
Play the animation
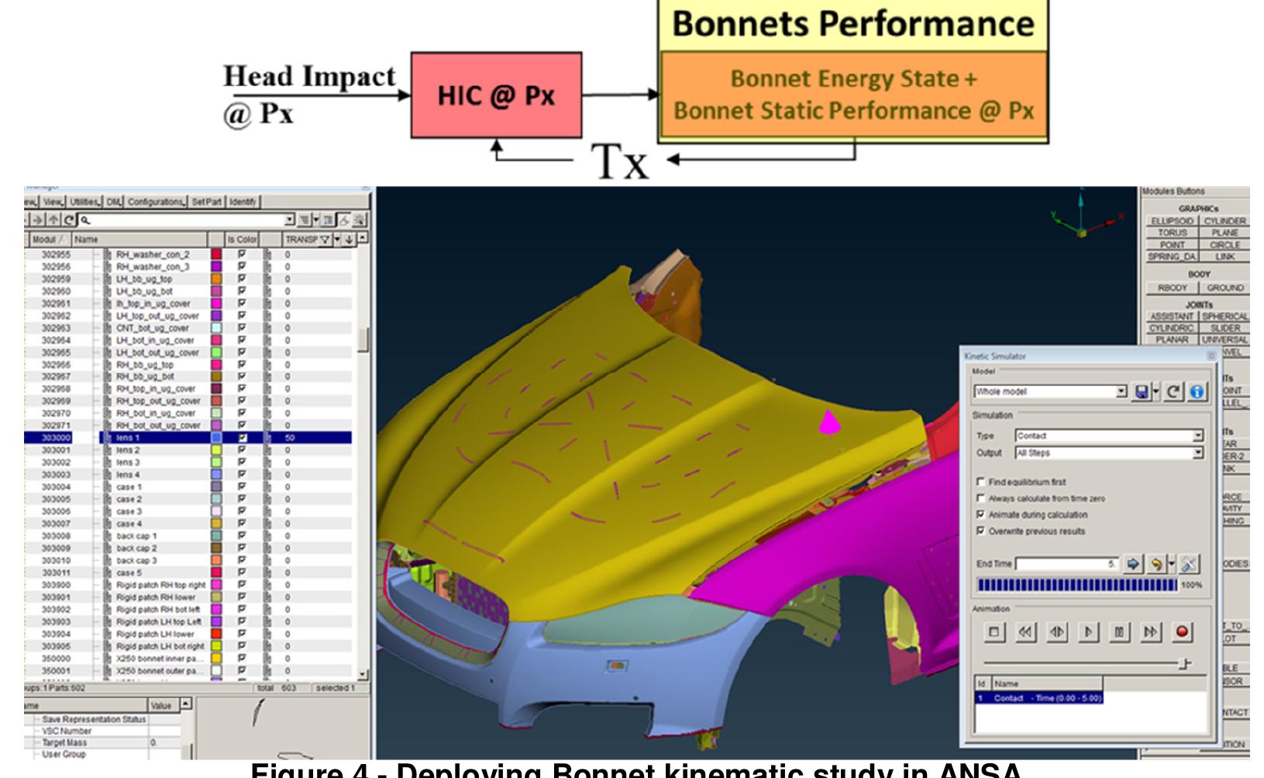(x=1088, y=632)
